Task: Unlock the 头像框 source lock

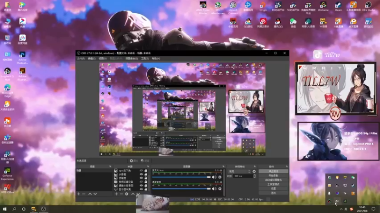Action: click(x=146, y=174)
